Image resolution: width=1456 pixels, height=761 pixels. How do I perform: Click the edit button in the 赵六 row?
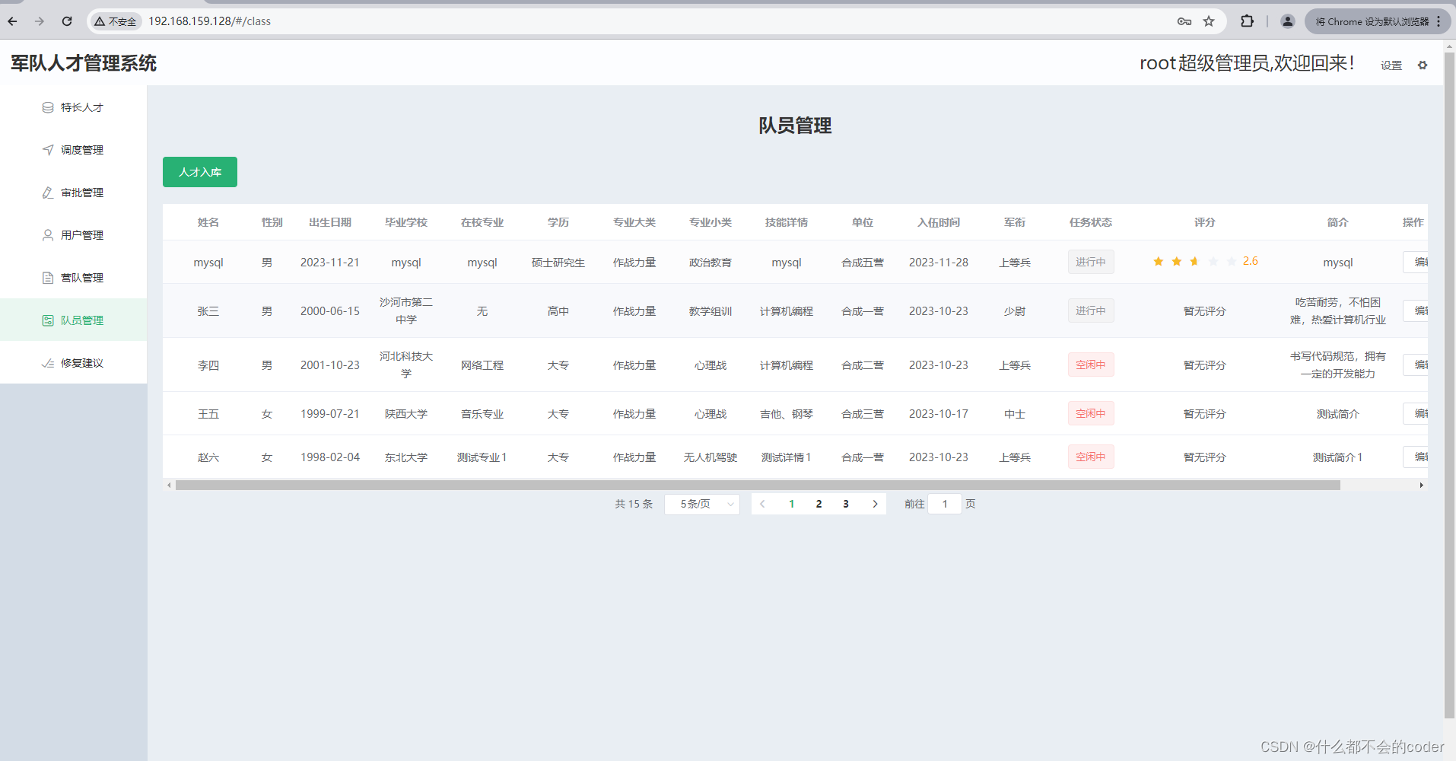[x=1416, y=457]
